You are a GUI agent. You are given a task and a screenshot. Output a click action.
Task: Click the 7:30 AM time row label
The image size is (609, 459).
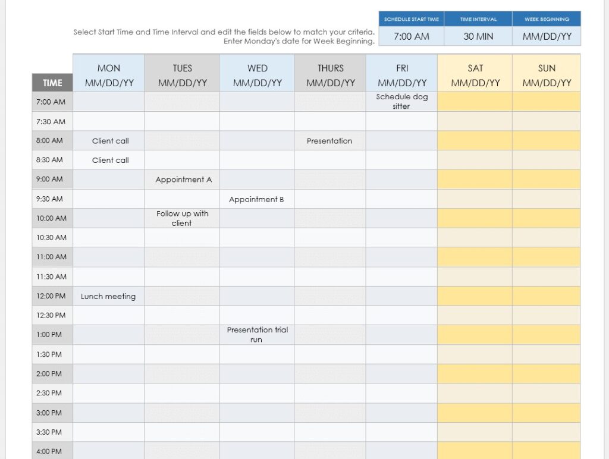click(x=52, y=121)
